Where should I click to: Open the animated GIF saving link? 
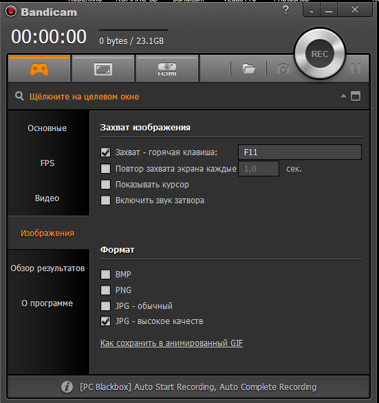click(172, 343)
